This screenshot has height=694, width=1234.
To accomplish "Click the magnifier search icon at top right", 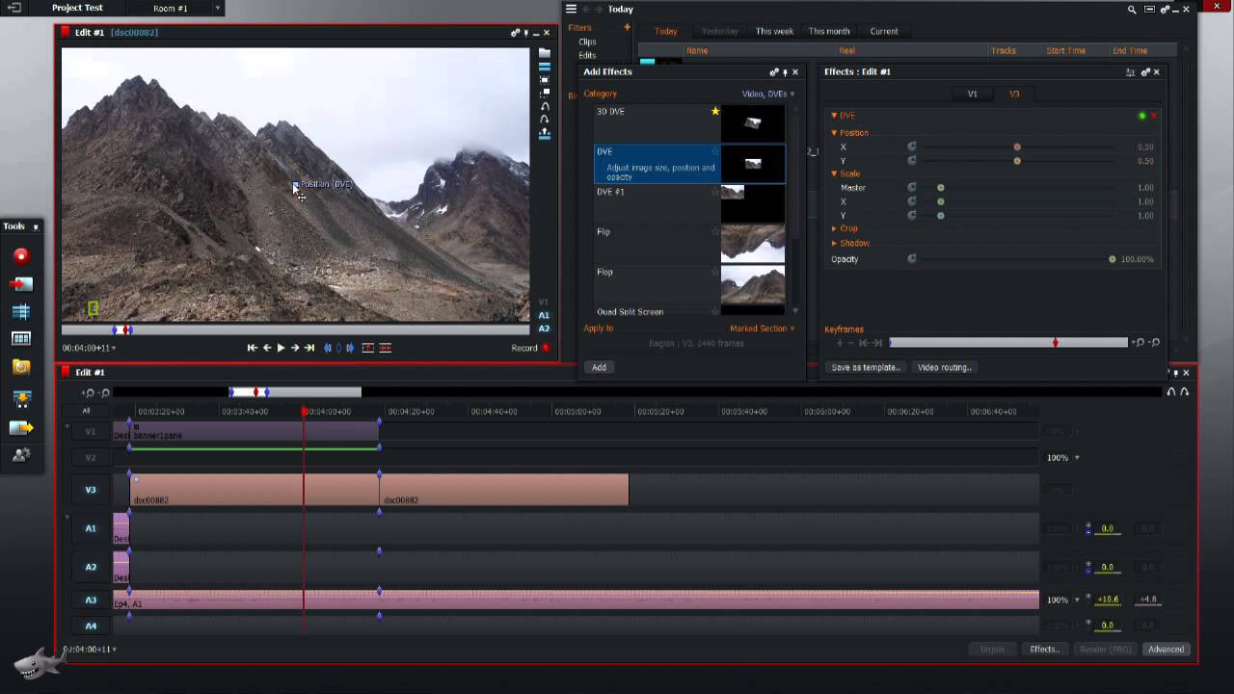I will pos(1132,10).
